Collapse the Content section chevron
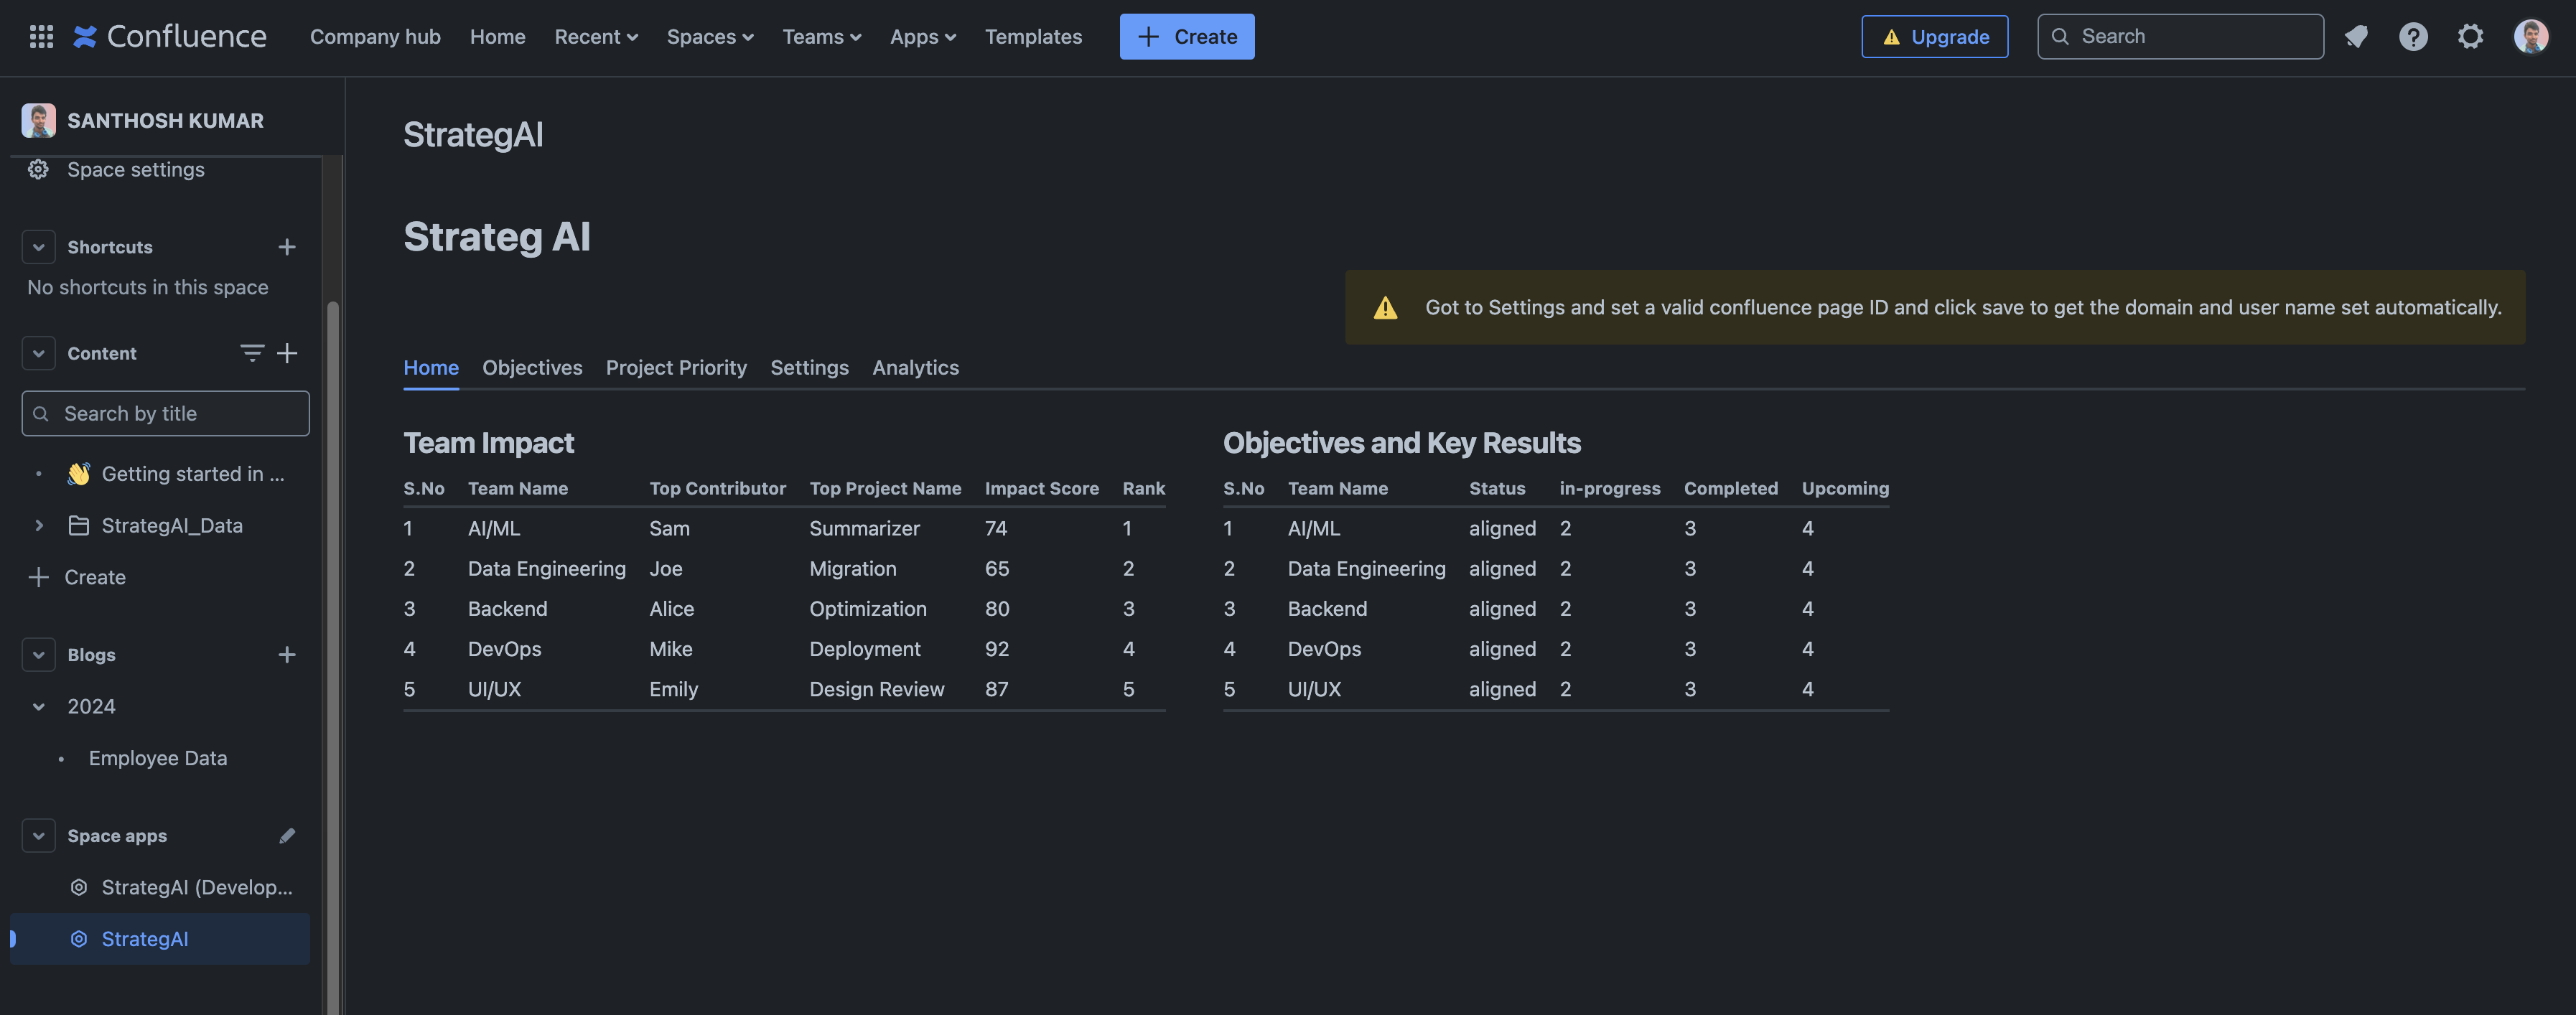Viewport: 2576px width, 1015px height. [x=38, y=353]
